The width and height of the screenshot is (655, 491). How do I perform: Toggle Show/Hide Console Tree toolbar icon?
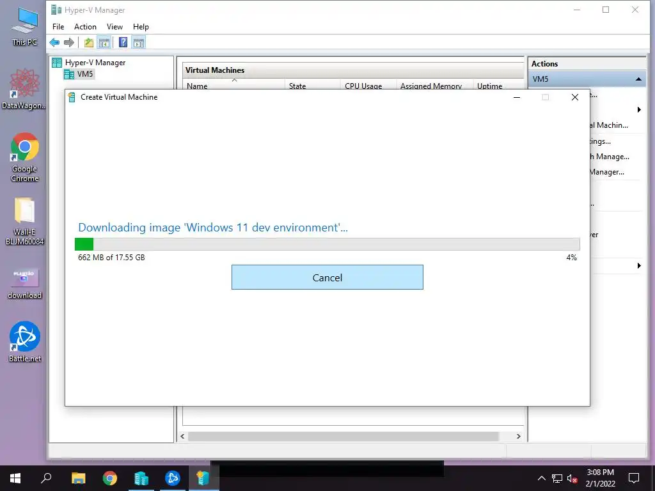104,42
